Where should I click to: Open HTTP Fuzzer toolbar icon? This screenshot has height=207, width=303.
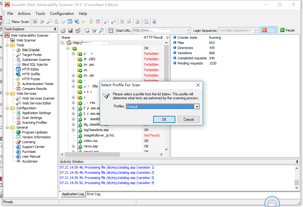84,21
